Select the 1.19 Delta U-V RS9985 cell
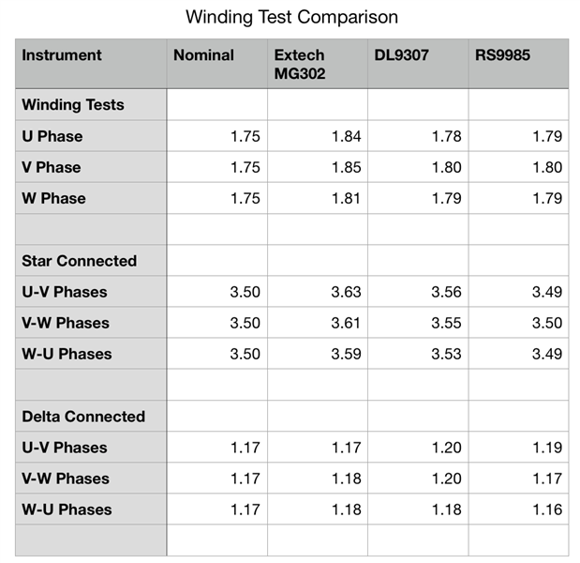Screen dimensions: 580x563 point(546,448)
